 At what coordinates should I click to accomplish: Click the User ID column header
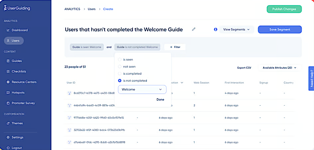pyautogui.click(x=71, y=83)
